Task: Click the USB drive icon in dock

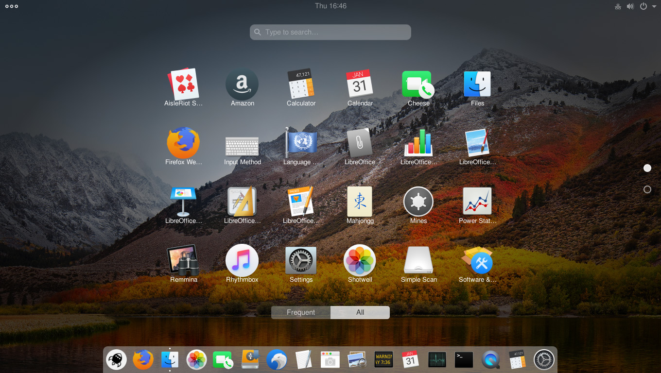Action: coord(250,360)
